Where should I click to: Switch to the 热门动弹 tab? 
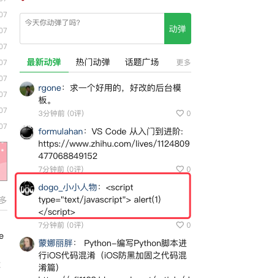pyautogui.click(x=93, y=62)
